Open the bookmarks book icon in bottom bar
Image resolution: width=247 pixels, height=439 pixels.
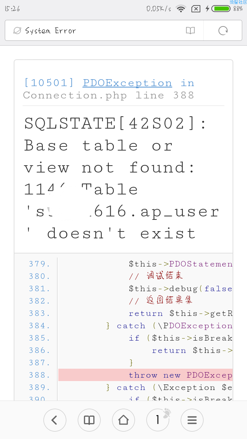tap(89, 420)
